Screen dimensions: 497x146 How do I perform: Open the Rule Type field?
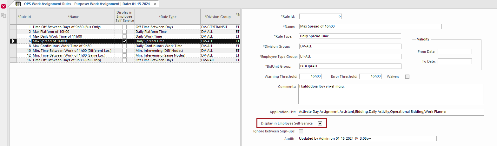point(350,36)
